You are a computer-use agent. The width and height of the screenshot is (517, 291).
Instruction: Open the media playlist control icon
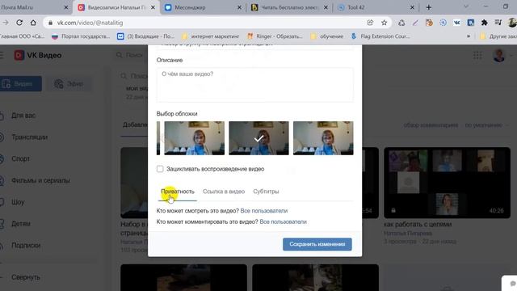click(x=498, y=23)
